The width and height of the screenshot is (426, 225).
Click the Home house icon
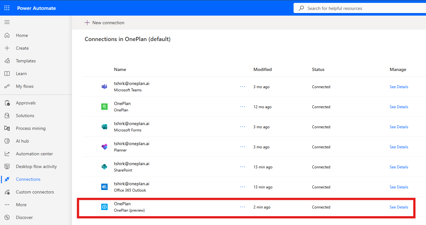click(x=7, y=35)
